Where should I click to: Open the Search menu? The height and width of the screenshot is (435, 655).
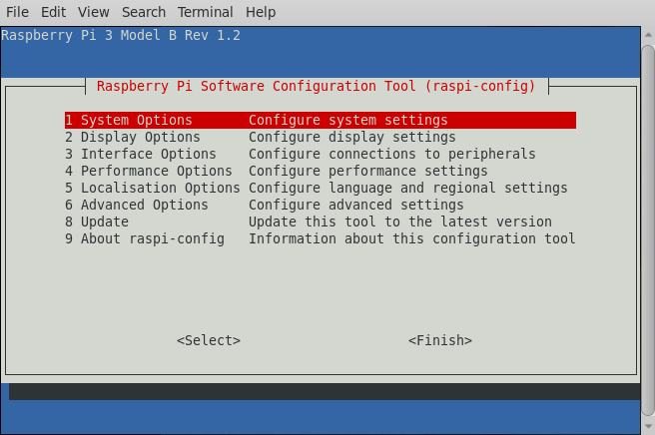pos(144,12)
